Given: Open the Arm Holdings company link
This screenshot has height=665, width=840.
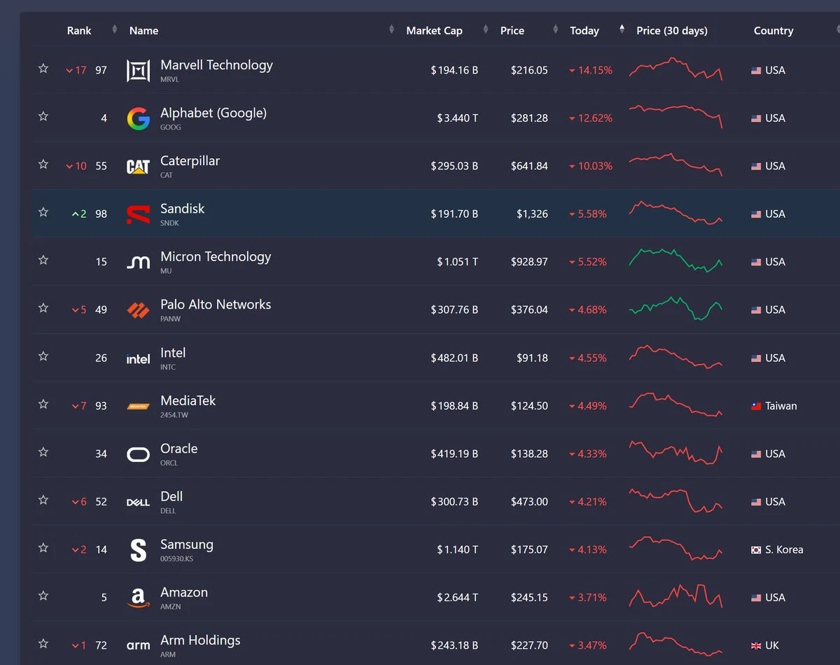Looking at the screenshot, I should click(200, 640).
